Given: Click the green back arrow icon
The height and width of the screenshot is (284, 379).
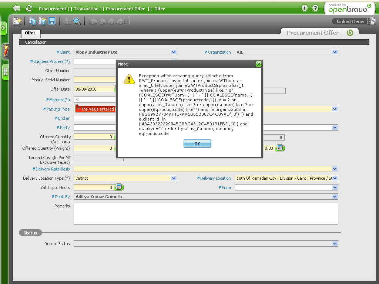Looking at the screenshot, I should point(16,9).
